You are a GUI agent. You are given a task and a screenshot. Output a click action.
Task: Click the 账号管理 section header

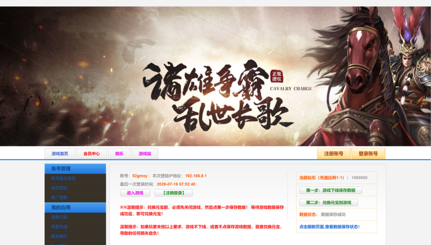(x=75, y=169)
